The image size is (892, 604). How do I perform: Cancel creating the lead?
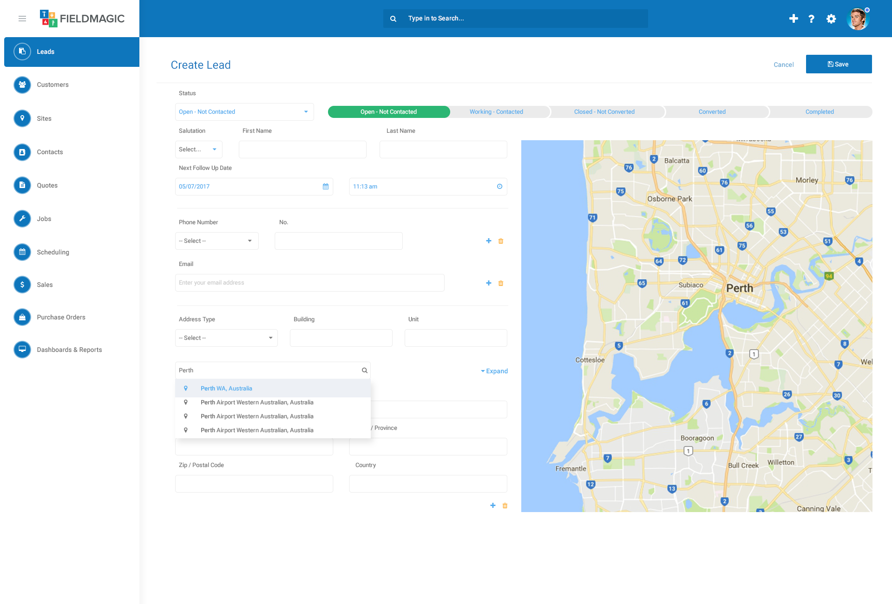[x=783, y=65]
